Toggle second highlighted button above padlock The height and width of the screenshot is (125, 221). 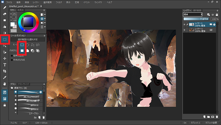[x=4, y=99]
